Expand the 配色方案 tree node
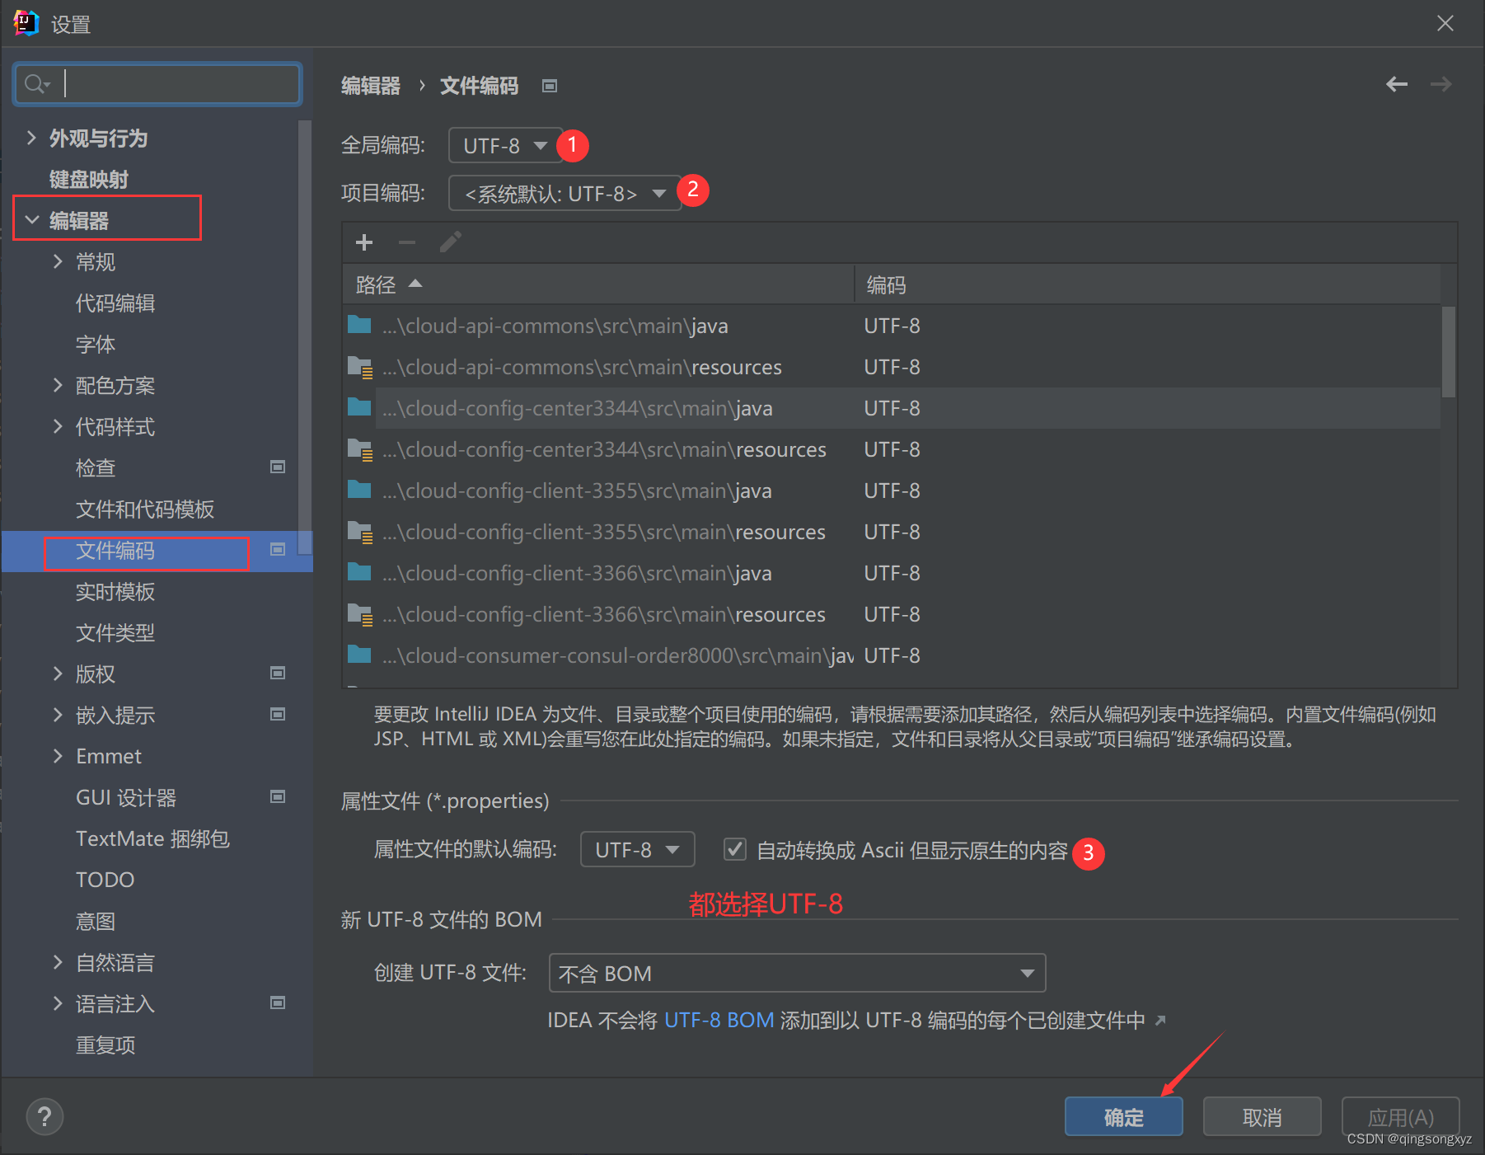Image resolution: width=1485 pixels, height=1155 pixels. pyautogui.click(x=58, y=385)
